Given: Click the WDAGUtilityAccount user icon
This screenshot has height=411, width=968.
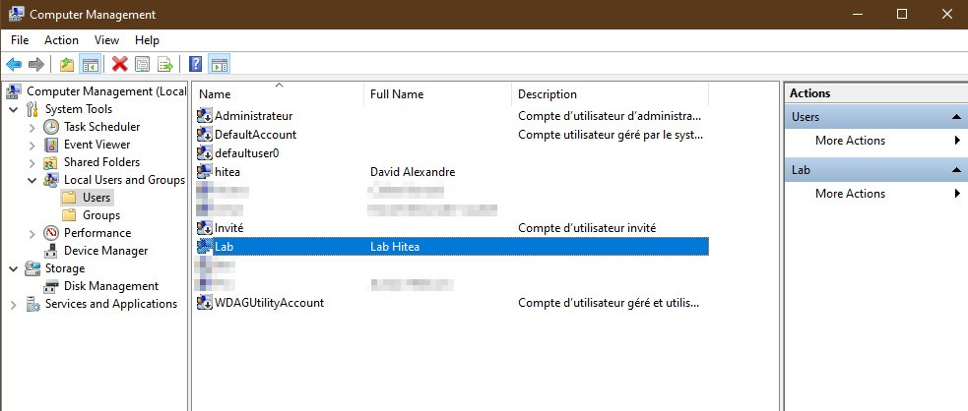Looking at the screenshot, I should pos(205,303).
